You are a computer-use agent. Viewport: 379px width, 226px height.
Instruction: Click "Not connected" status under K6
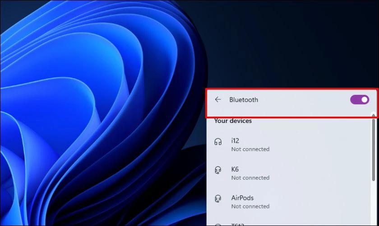250,178
